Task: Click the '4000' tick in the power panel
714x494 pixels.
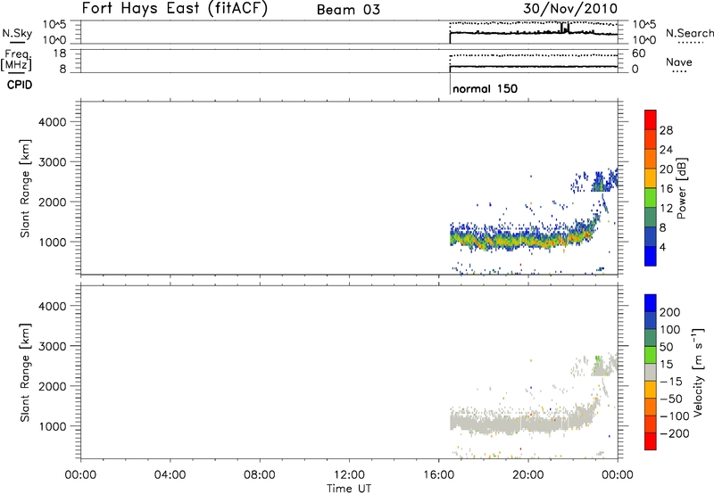Action: (53, 122)
